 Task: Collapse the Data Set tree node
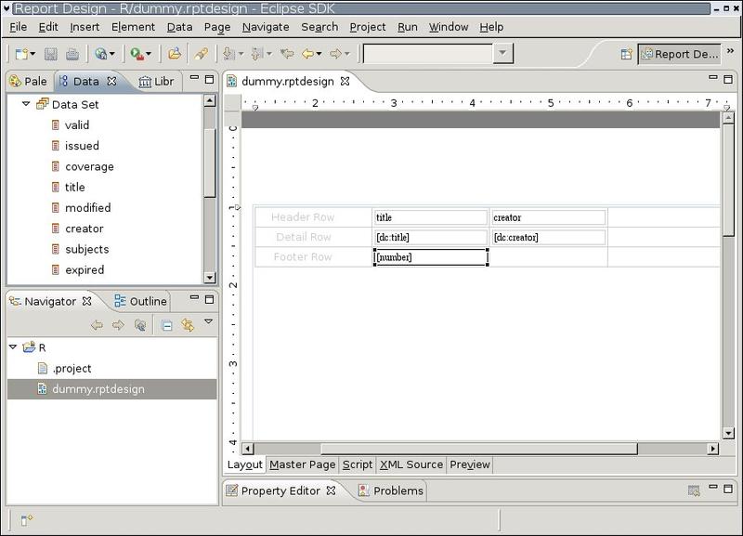(x=26, y=105)
